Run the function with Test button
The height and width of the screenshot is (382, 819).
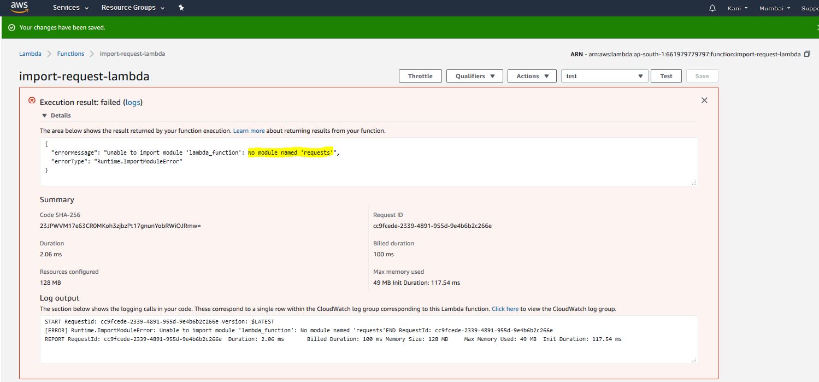[x=666, y=76]
